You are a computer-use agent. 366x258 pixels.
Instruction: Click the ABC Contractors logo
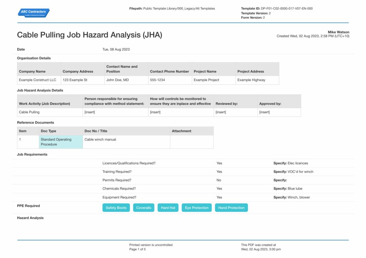coord(34,13)
